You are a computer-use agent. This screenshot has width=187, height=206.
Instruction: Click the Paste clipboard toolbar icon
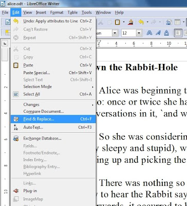coord(118,22)
